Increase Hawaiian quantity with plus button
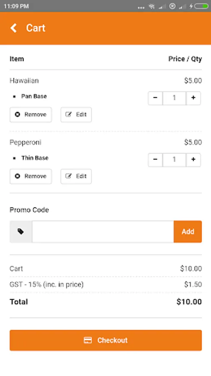This screenshot has width=211, height=376. tap(193, 98)
